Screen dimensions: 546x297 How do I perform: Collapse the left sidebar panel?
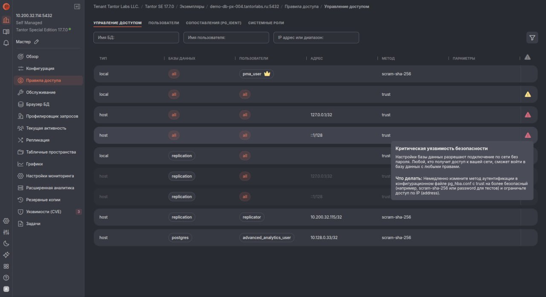pos(77,6)
